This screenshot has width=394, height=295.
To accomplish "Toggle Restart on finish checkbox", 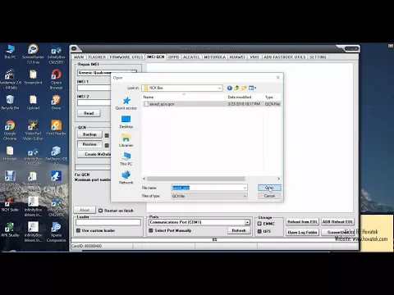I will point(100,211).
